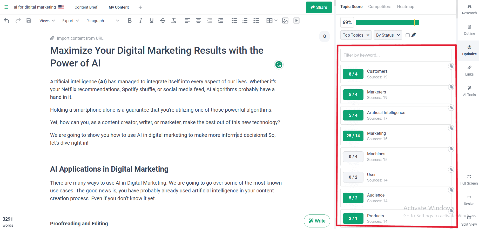Click the ai for digital marketing project title
Image resolution: width=479 pixels, height=229 pixels.
tap(35, 7)
